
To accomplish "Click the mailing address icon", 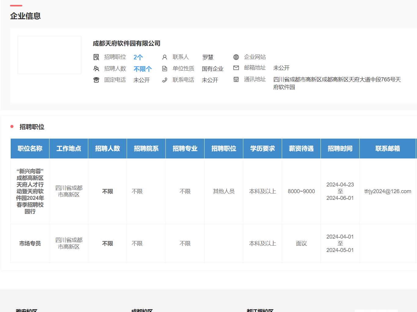I will 236,80.
